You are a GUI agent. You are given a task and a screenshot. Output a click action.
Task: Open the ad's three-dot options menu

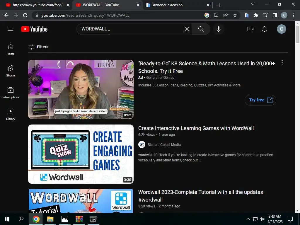pyautogui.click(x=282, y=63)
